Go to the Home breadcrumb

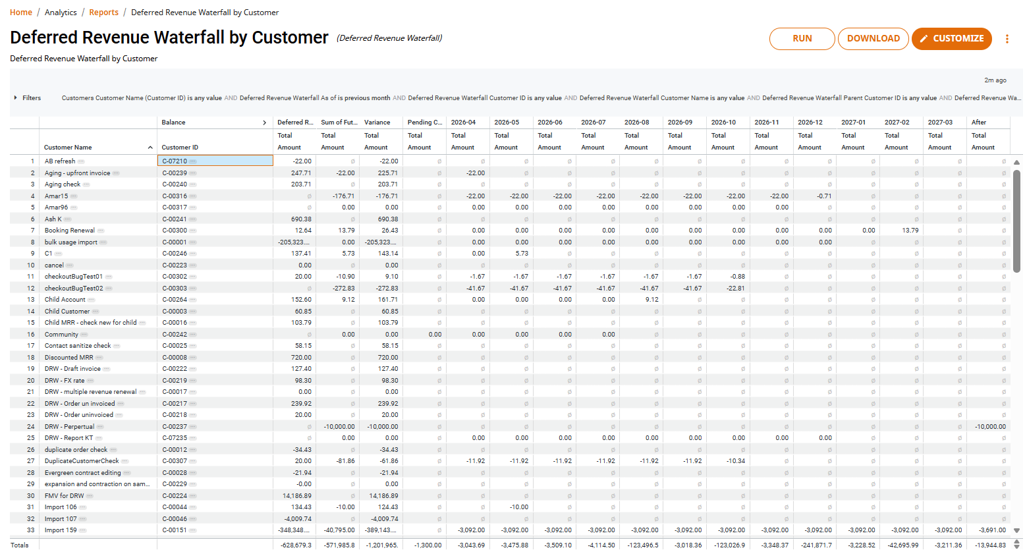(21, 13)
